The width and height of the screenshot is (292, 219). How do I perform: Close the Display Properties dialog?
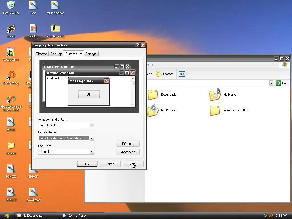143,45
